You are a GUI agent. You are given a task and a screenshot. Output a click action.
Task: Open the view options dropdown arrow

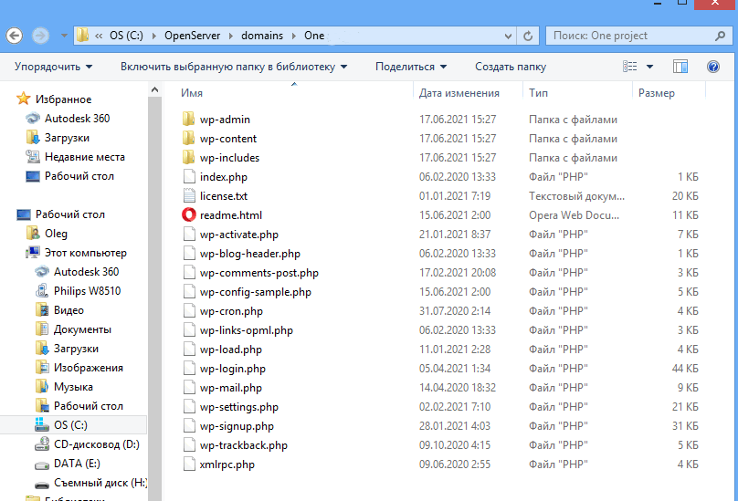pyautogui.click(x=650, y=67)
